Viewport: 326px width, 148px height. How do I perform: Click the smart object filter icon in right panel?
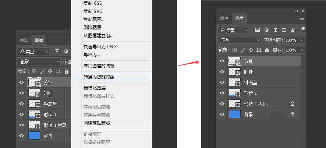tap(293, 30)
